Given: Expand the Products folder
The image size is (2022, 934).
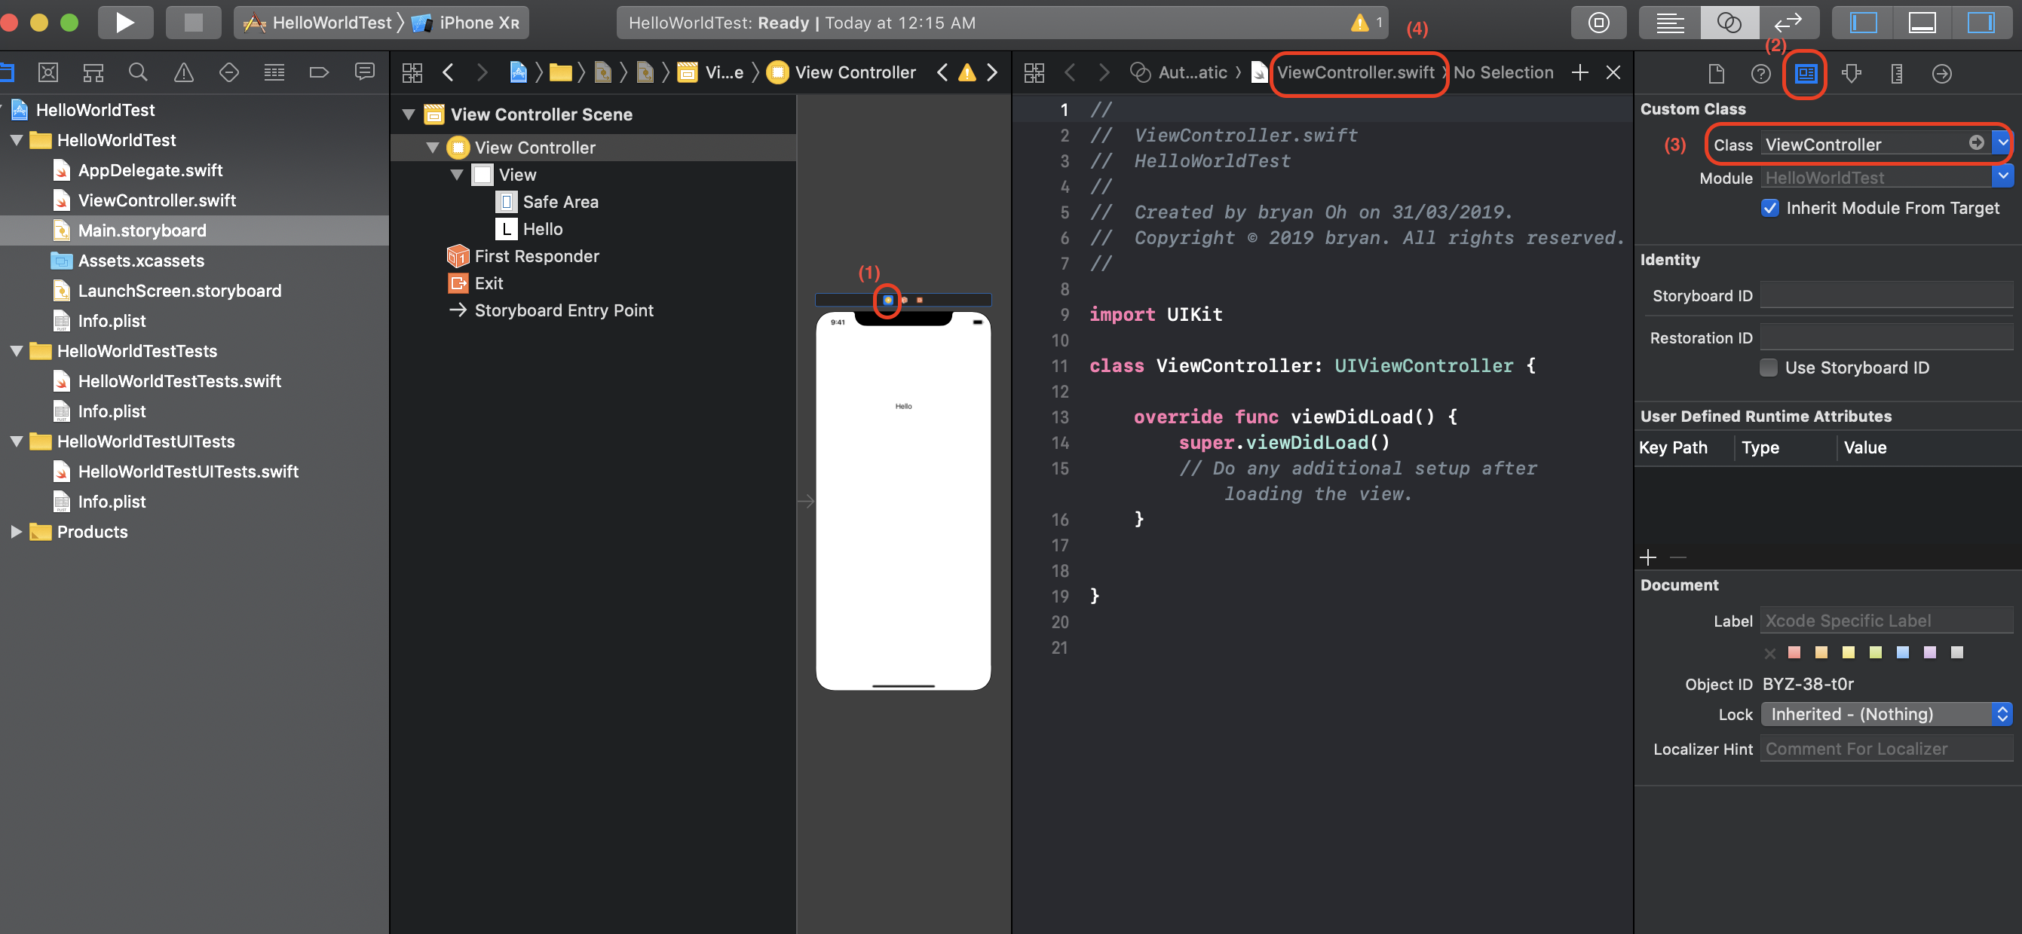Looking at the screenshot, I should click(16, 532).
